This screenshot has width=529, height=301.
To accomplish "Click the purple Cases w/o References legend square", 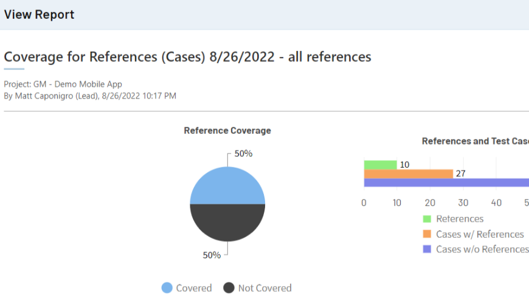I will (x=427, y=249).
